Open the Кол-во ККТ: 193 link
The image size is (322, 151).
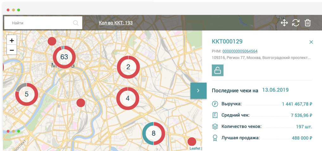tap(116, 23)
